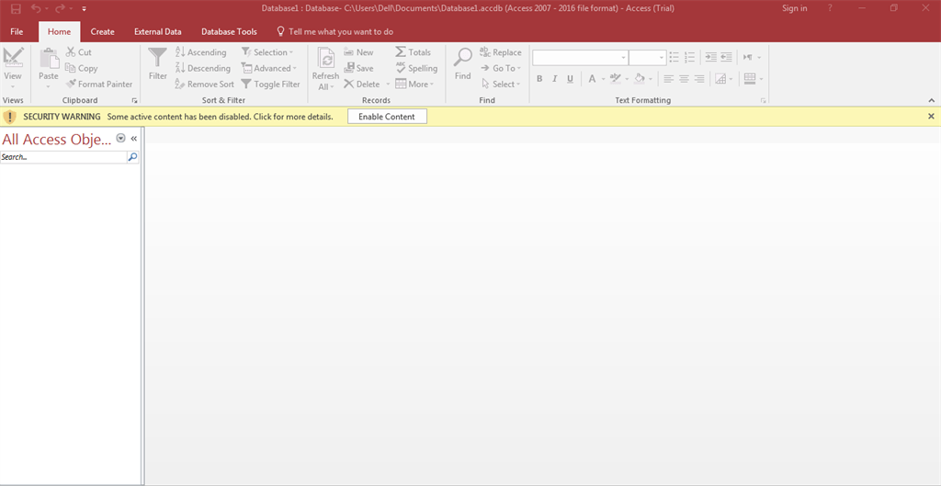Toggle Bold formatting

click(539, 79)
